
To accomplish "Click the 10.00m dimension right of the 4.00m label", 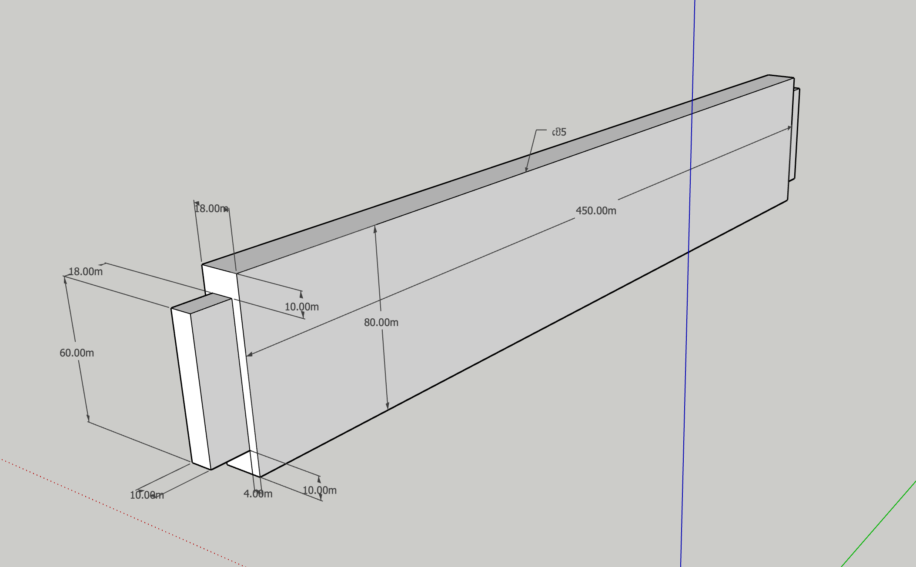I will pyautogui.click(x=319, y=490).
